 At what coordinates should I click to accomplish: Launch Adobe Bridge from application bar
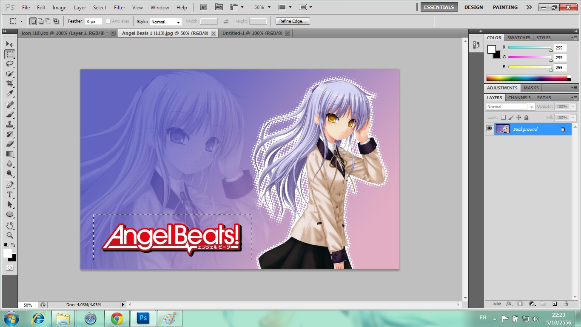[204, 7]
